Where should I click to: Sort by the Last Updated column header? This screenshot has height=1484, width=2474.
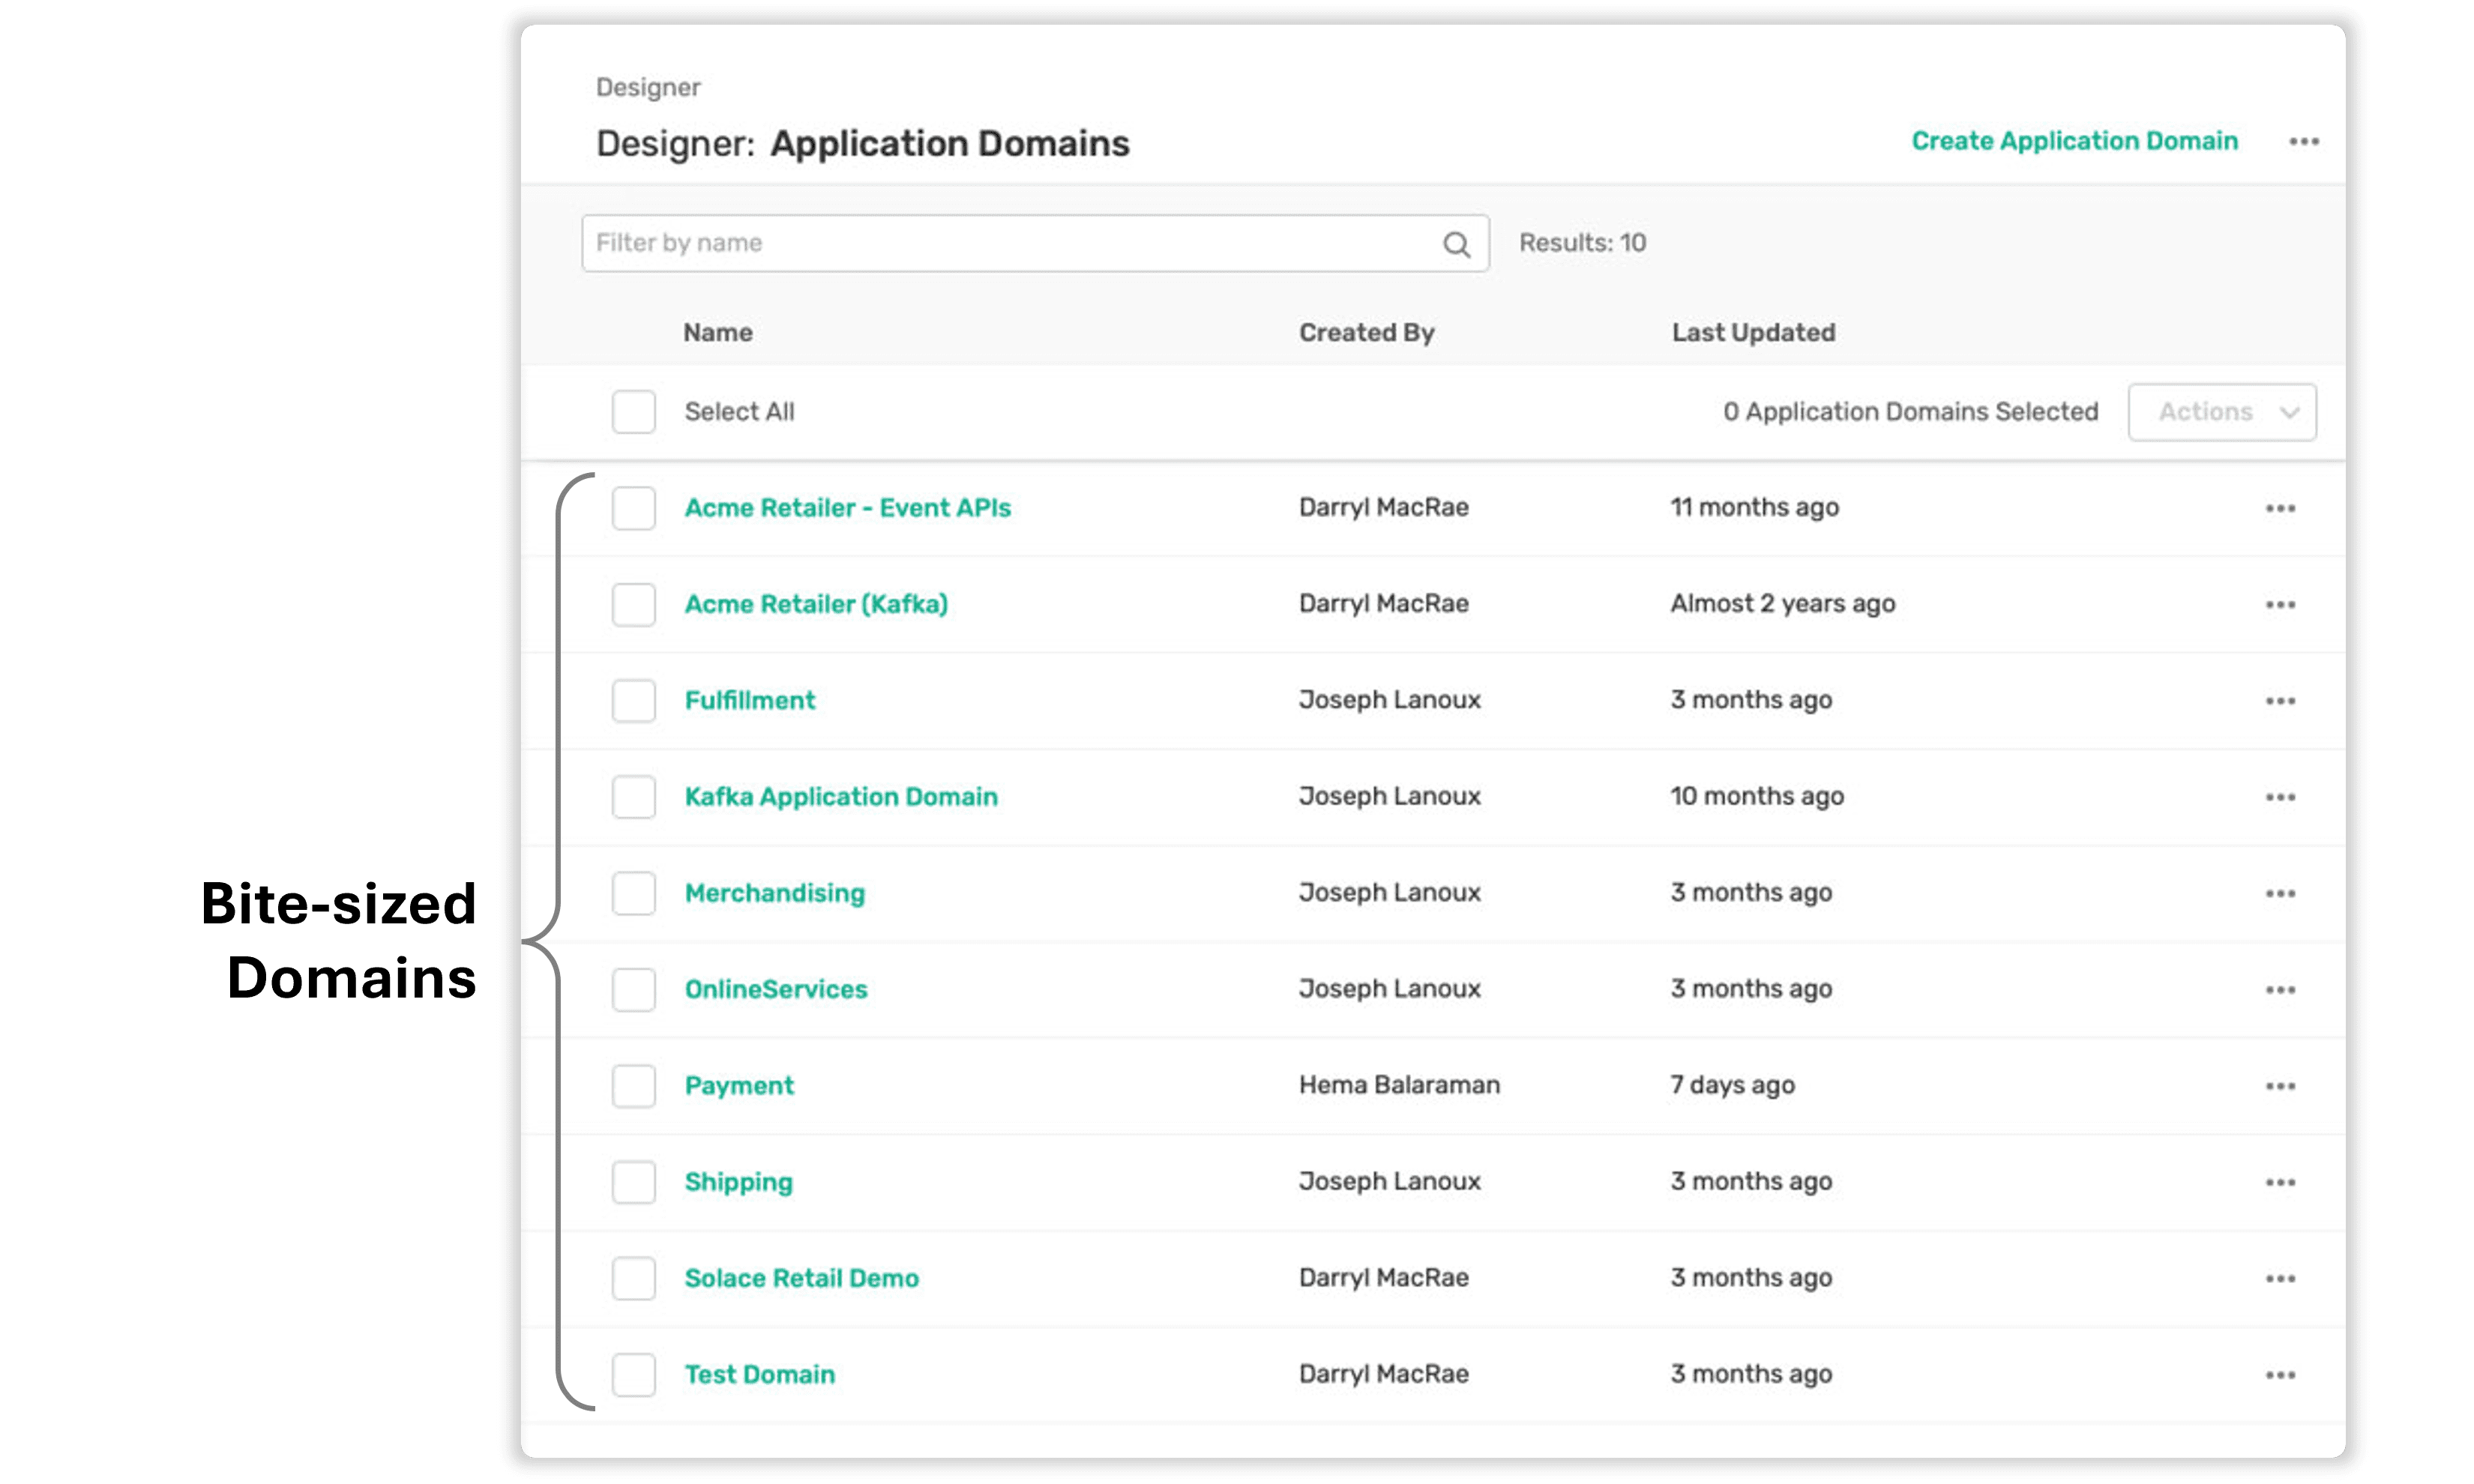(x=1753, y=333)
